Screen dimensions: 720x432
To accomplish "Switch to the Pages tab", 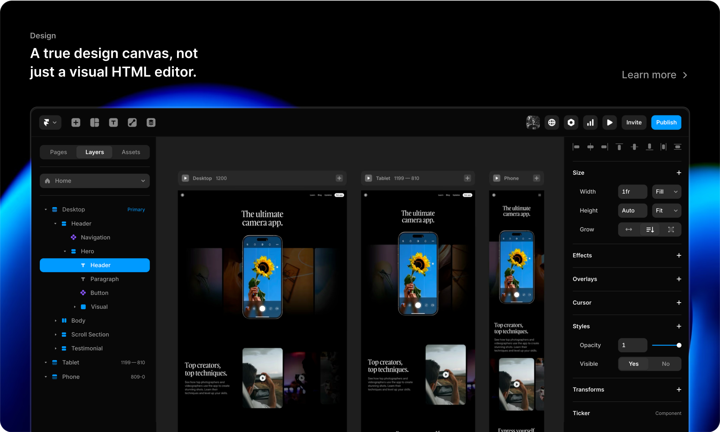I will pos(58,152).
